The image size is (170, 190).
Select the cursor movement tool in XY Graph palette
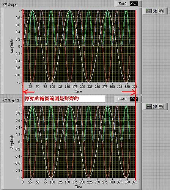pos(149,11)
